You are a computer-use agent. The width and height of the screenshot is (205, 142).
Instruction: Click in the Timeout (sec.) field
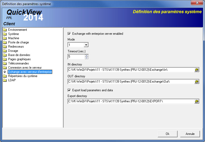[x=77, y=57]
